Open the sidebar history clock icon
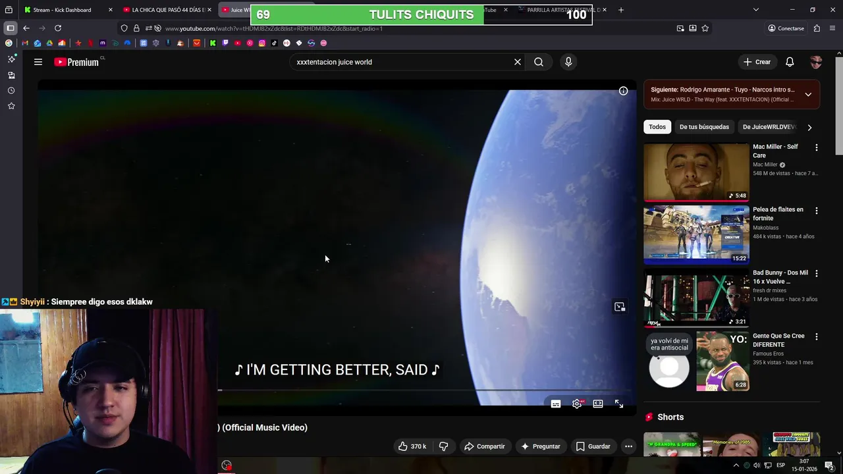Viewport: 843px width, 474px height. [x=11, y=90]
